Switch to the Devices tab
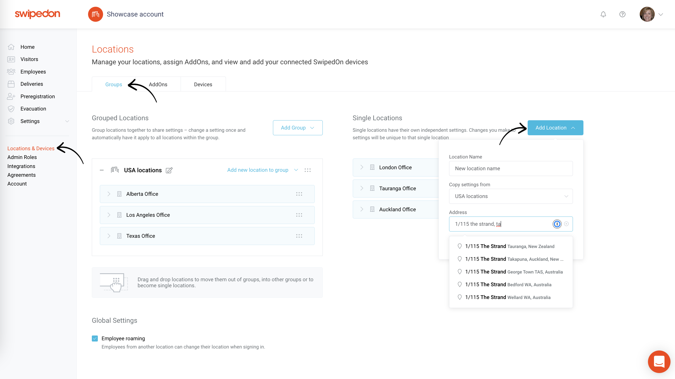Viewport: 675px width, 379px height. tap(203, 84)
